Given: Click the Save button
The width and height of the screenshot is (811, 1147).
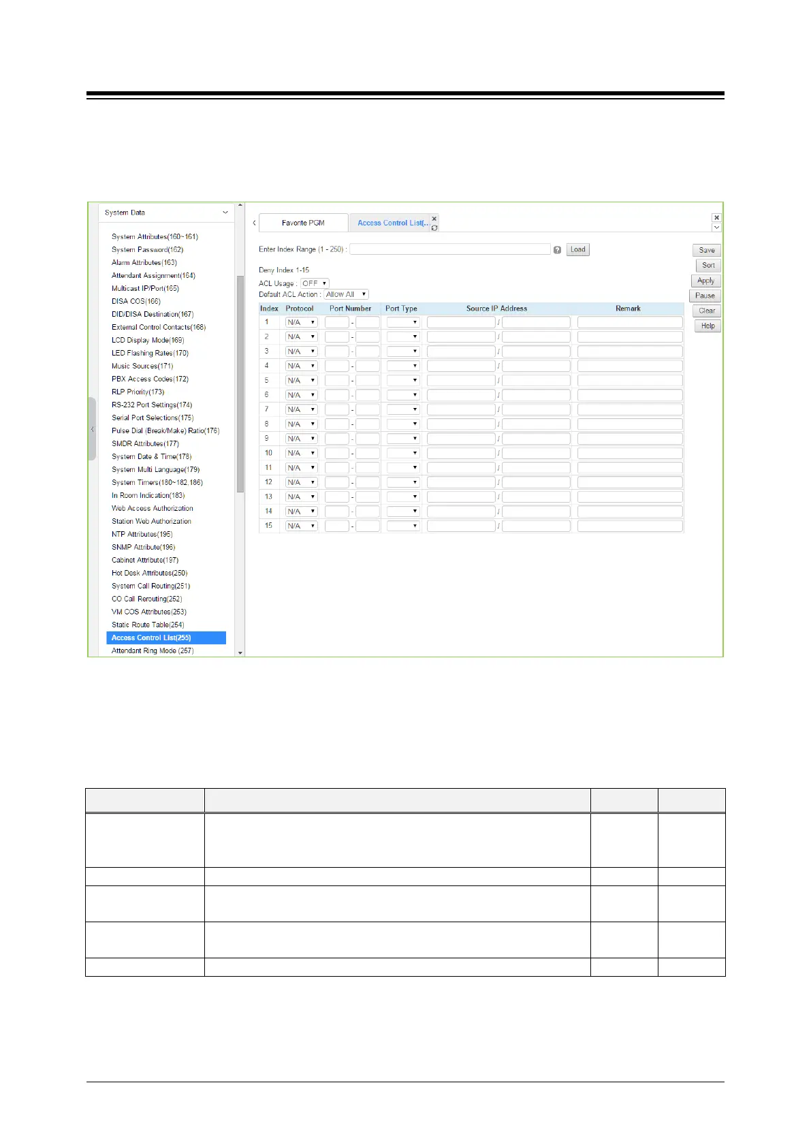Looking at the screenshot, I should tap(707, 250).
